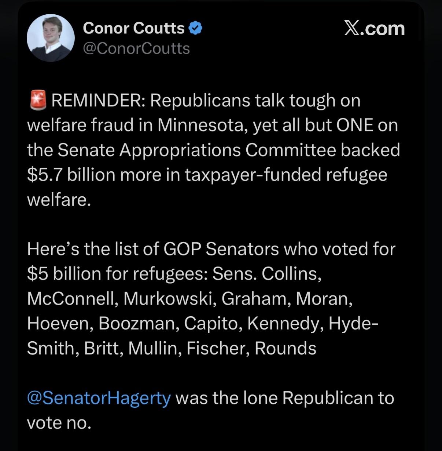Open the @ConorCoutts handle
The width and height of the screenshot is (442, 451).
[x=136, y=48]
